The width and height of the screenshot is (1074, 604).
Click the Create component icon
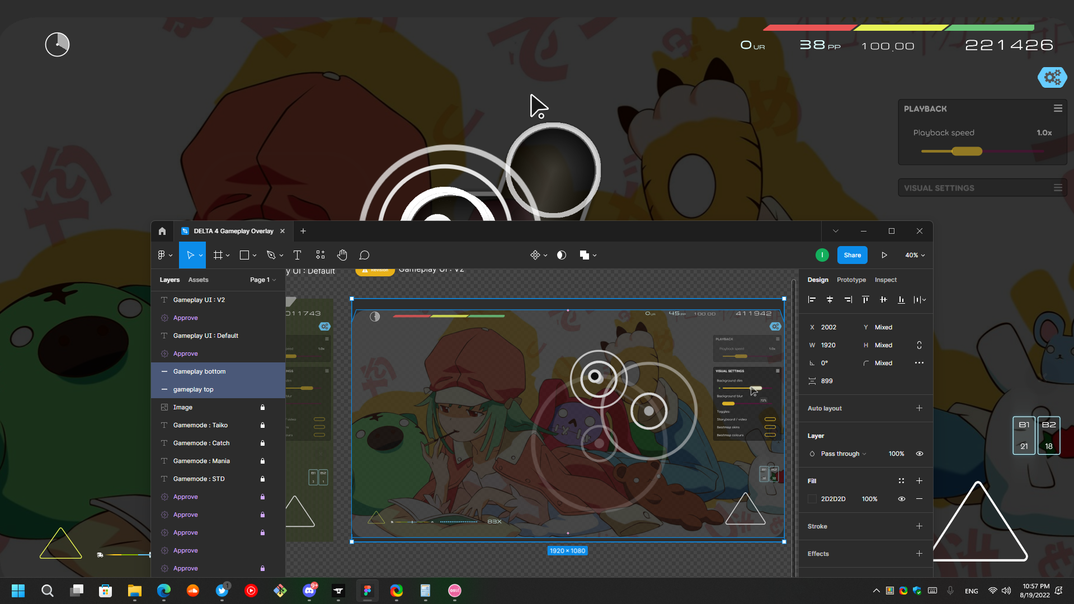535,255
